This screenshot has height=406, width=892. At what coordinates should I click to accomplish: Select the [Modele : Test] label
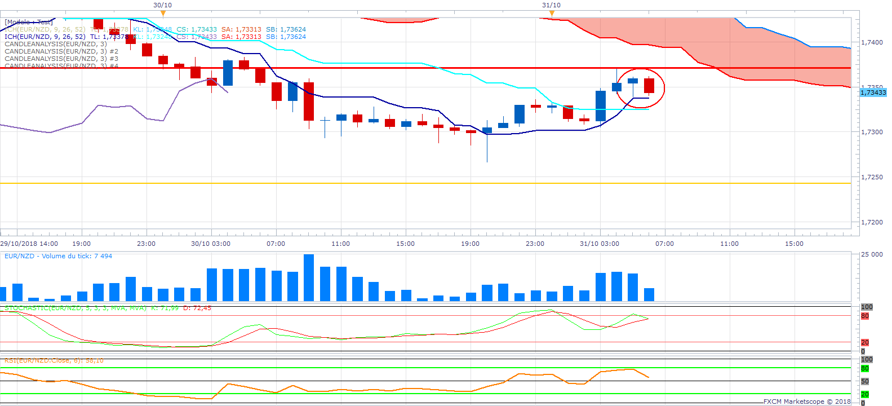29,22
